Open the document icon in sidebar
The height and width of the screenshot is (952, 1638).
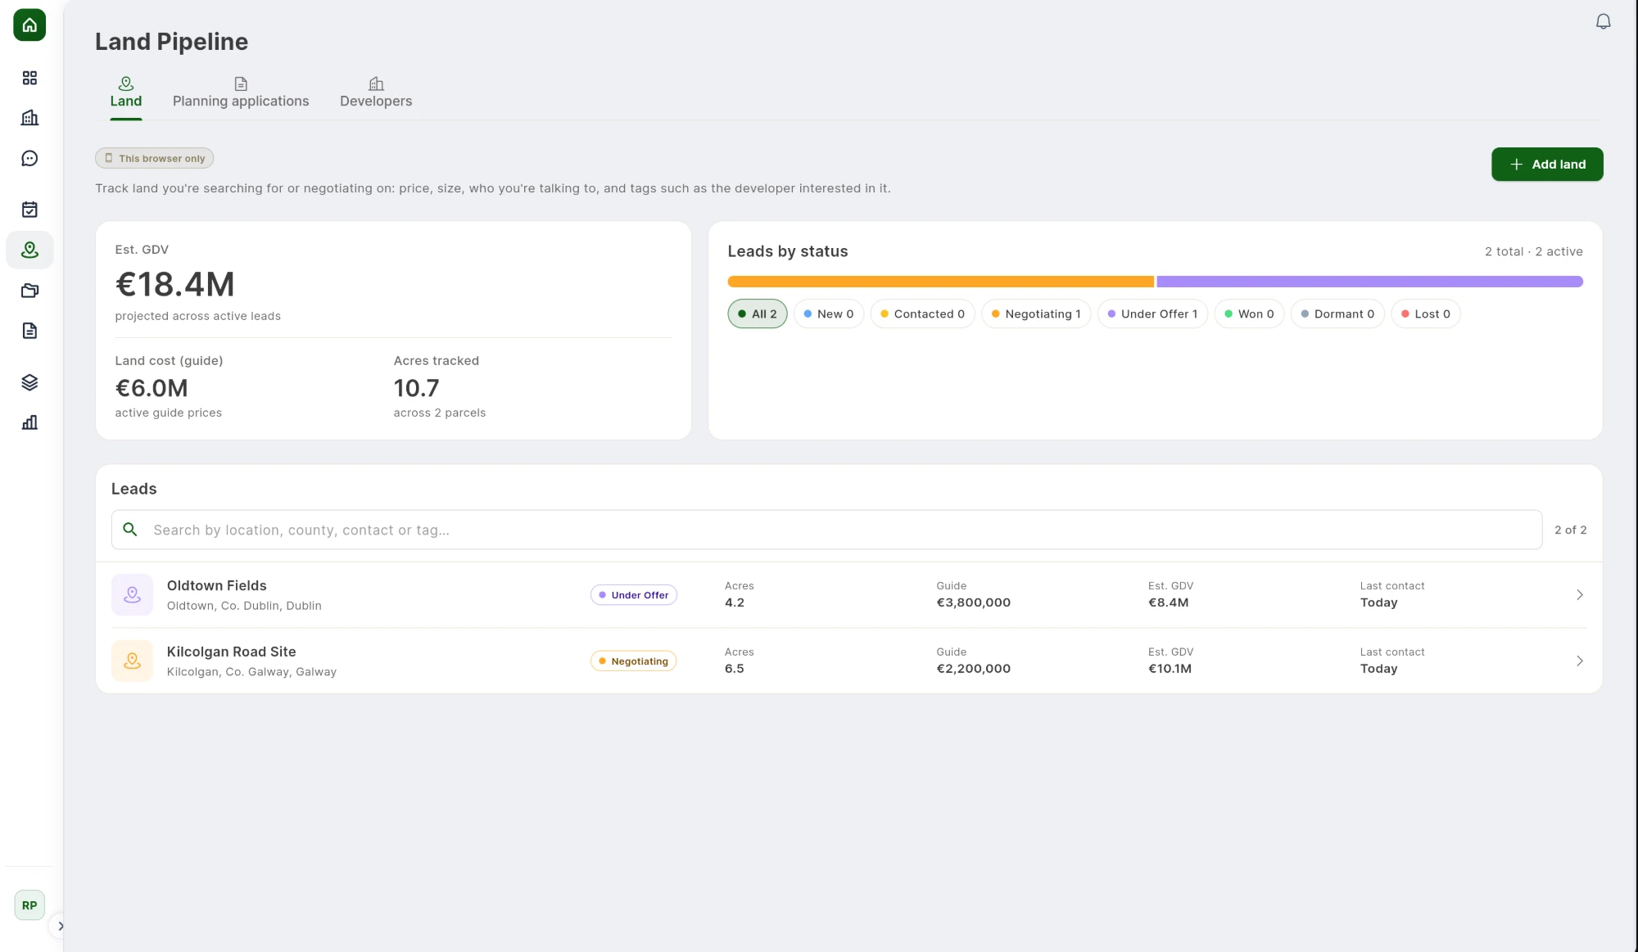(29, 331)
